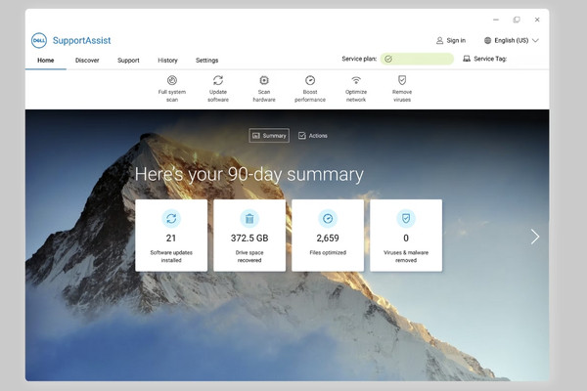The image size is (587, 391).
Task: Launch Boost performance
Action: point(310,89)
